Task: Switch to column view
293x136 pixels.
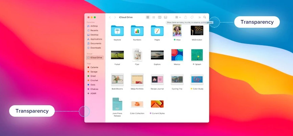Action: coord(160,17)
